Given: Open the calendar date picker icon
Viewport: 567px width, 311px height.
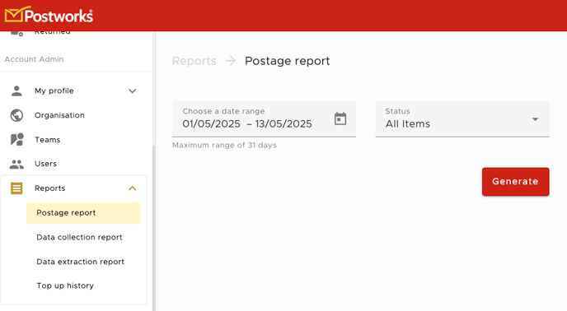Looking at the screenshot, I should (340, 118).
